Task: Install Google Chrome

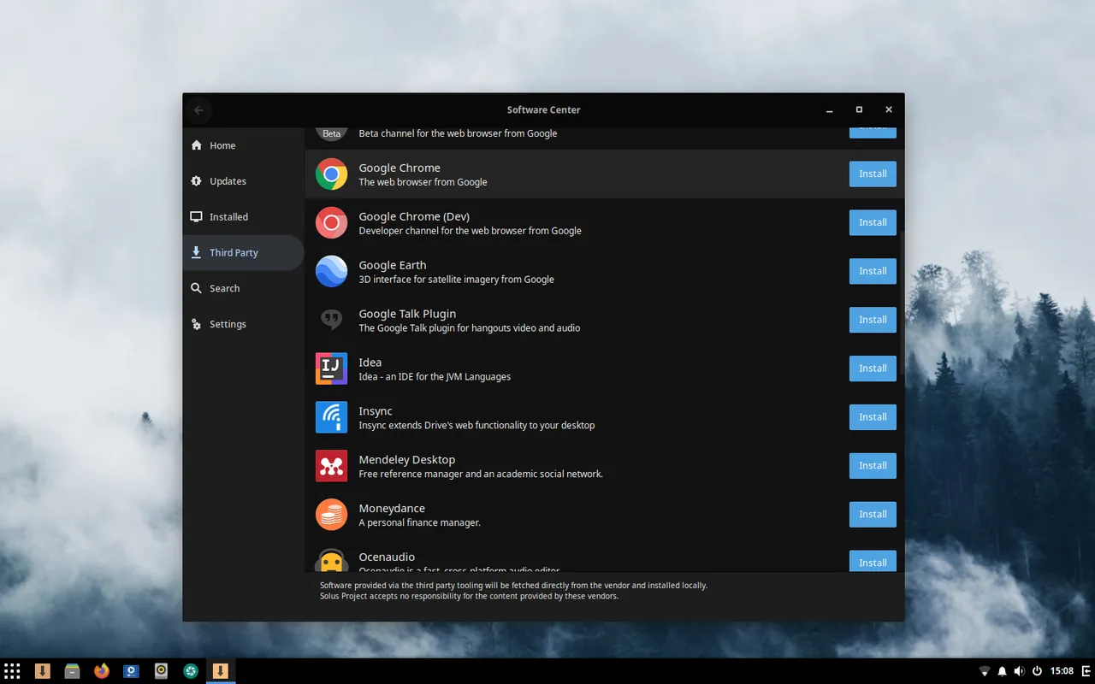Action: pos(873,174)
